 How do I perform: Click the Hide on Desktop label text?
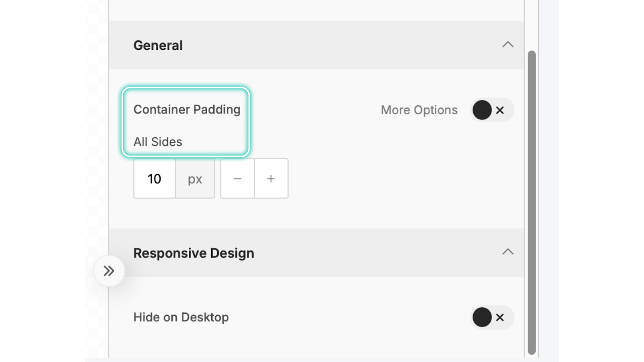click(x=181, y=317)
